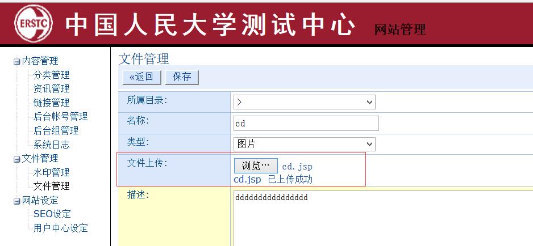Open the 所属目录 dropdown
The height and width of the screenshot is (246, 533).
pyautogui.click(x=304, y=102)
